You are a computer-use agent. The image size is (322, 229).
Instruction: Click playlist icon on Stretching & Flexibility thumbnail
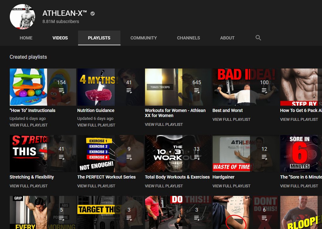coord(61,157)
